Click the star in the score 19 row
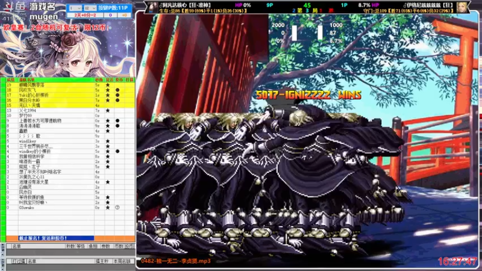The width and height of the screenshot is (482, 271). 108,85
